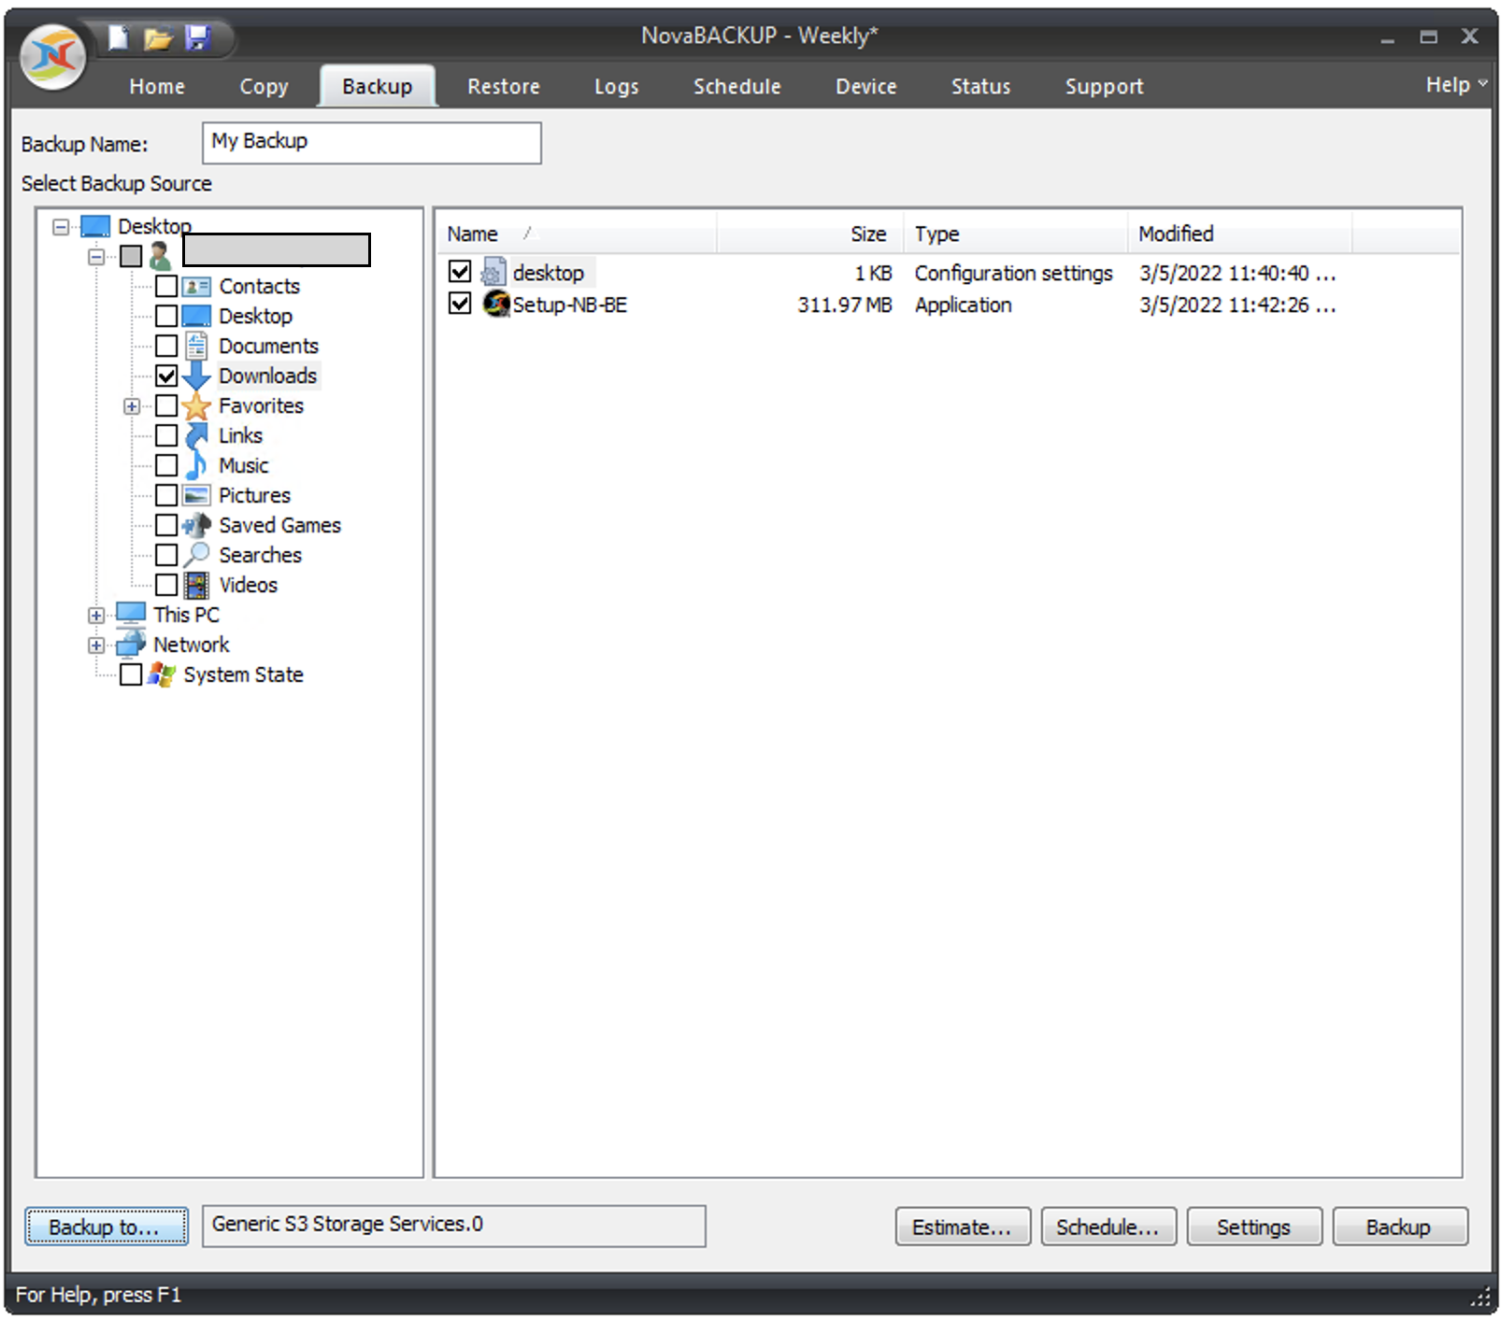Click the Schedule... button at bottom
This screenshot has width=1501, height=1319.
(1108, 1227)
